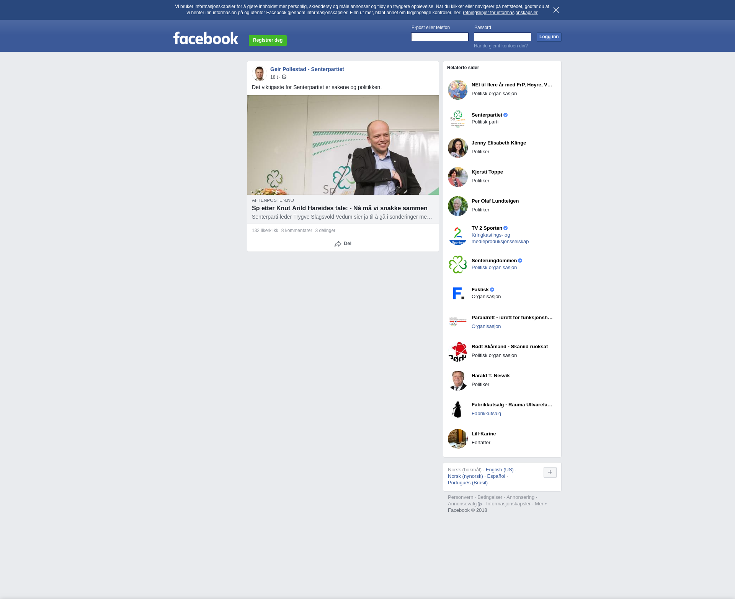Open Fabrikkutsalg - Rauma Ullvarefa… page
This screenshot has height=599, width=735.
click(x=512, y=405)
